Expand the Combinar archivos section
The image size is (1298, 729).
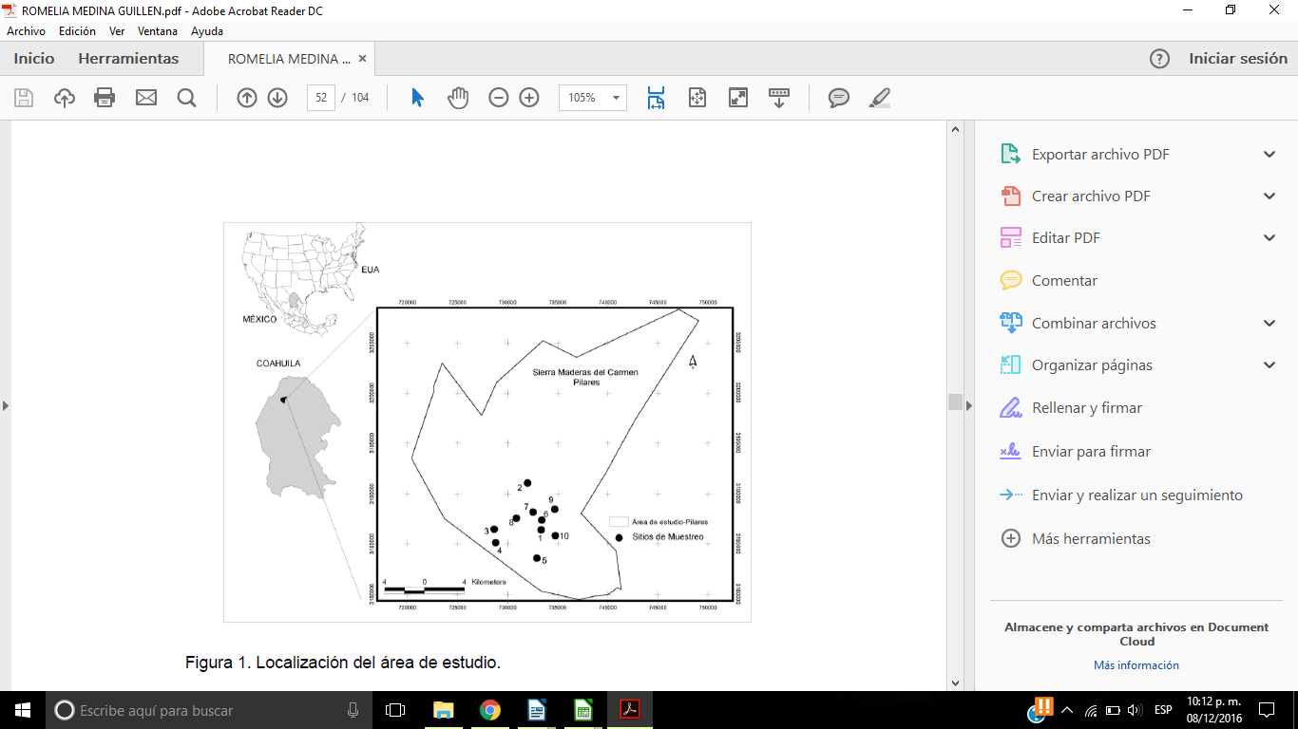[1269, 324]
